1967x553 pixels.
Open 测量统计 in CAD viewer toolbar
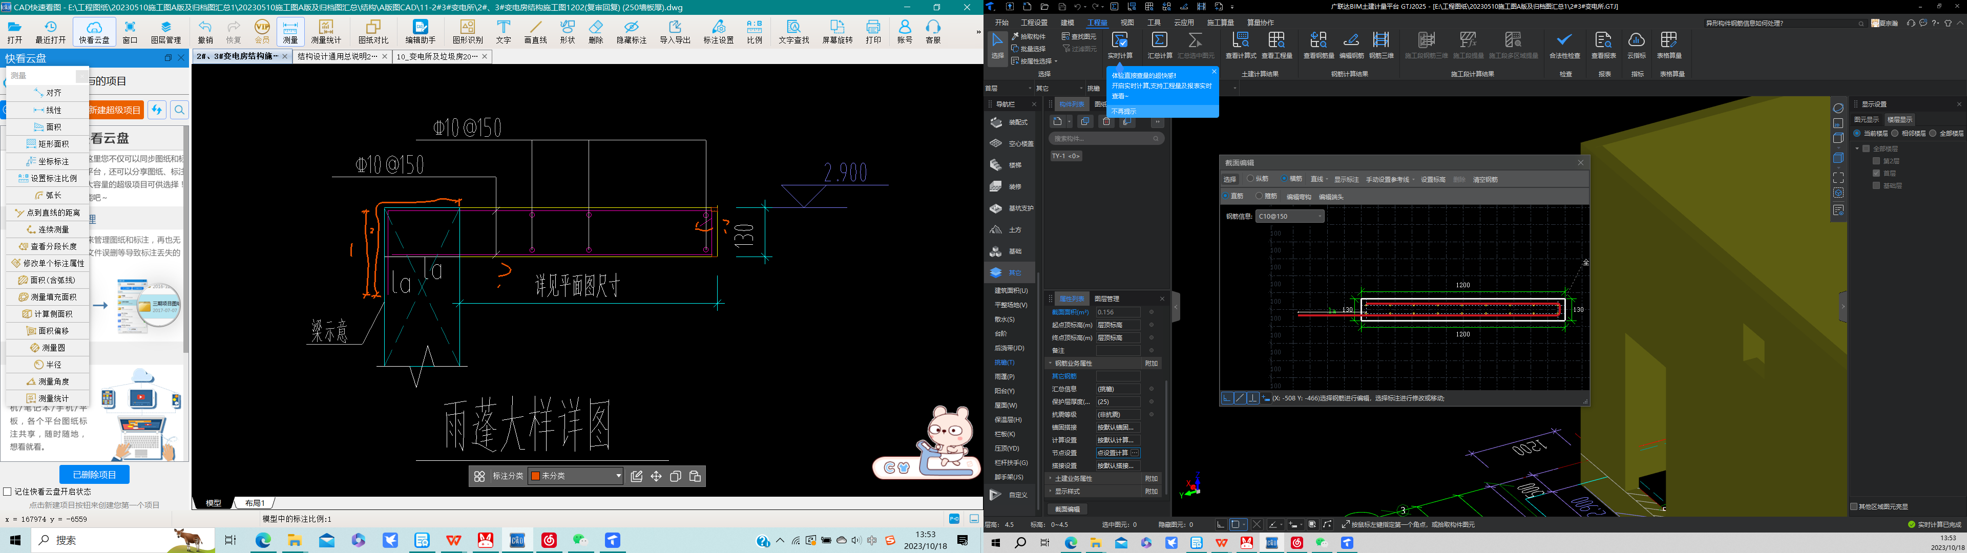tap(326, 32)
